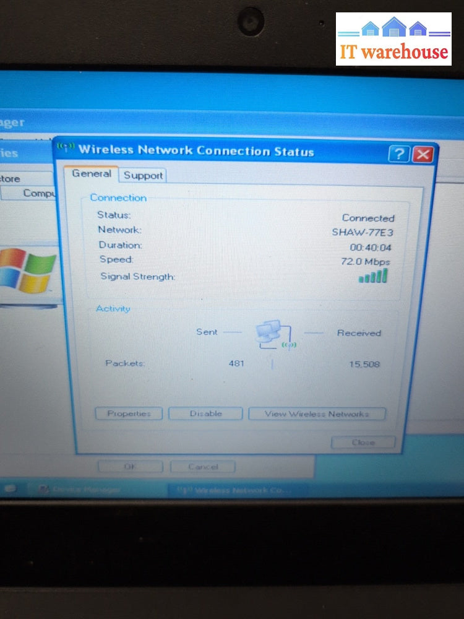Viewport: 464px width, 619px height.
Task: Disable the wireless connection
Action: coord(205,413)
